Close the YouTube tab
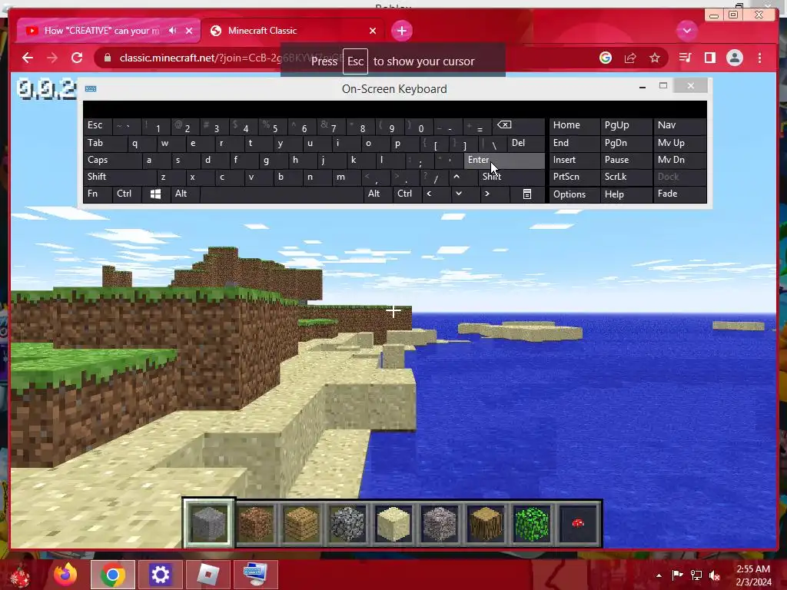The image size is (787, 590). (189, 31)
